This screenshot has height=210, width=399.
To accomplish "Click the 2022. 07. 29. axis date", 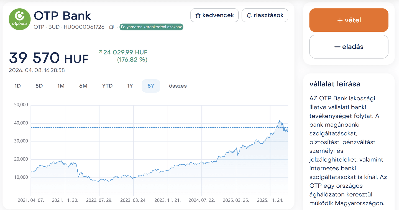I will pos(99,200).
